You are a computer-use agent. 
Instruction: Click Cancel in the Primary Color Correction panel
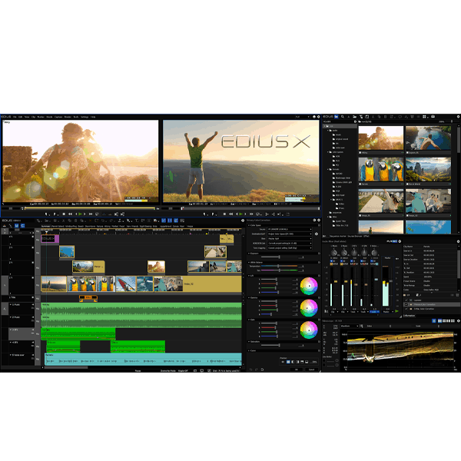click(310, 369)
